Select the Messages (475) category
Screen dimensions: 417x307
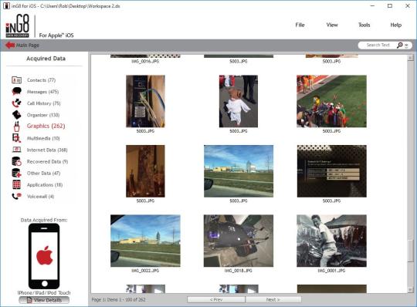pos(42,92)
